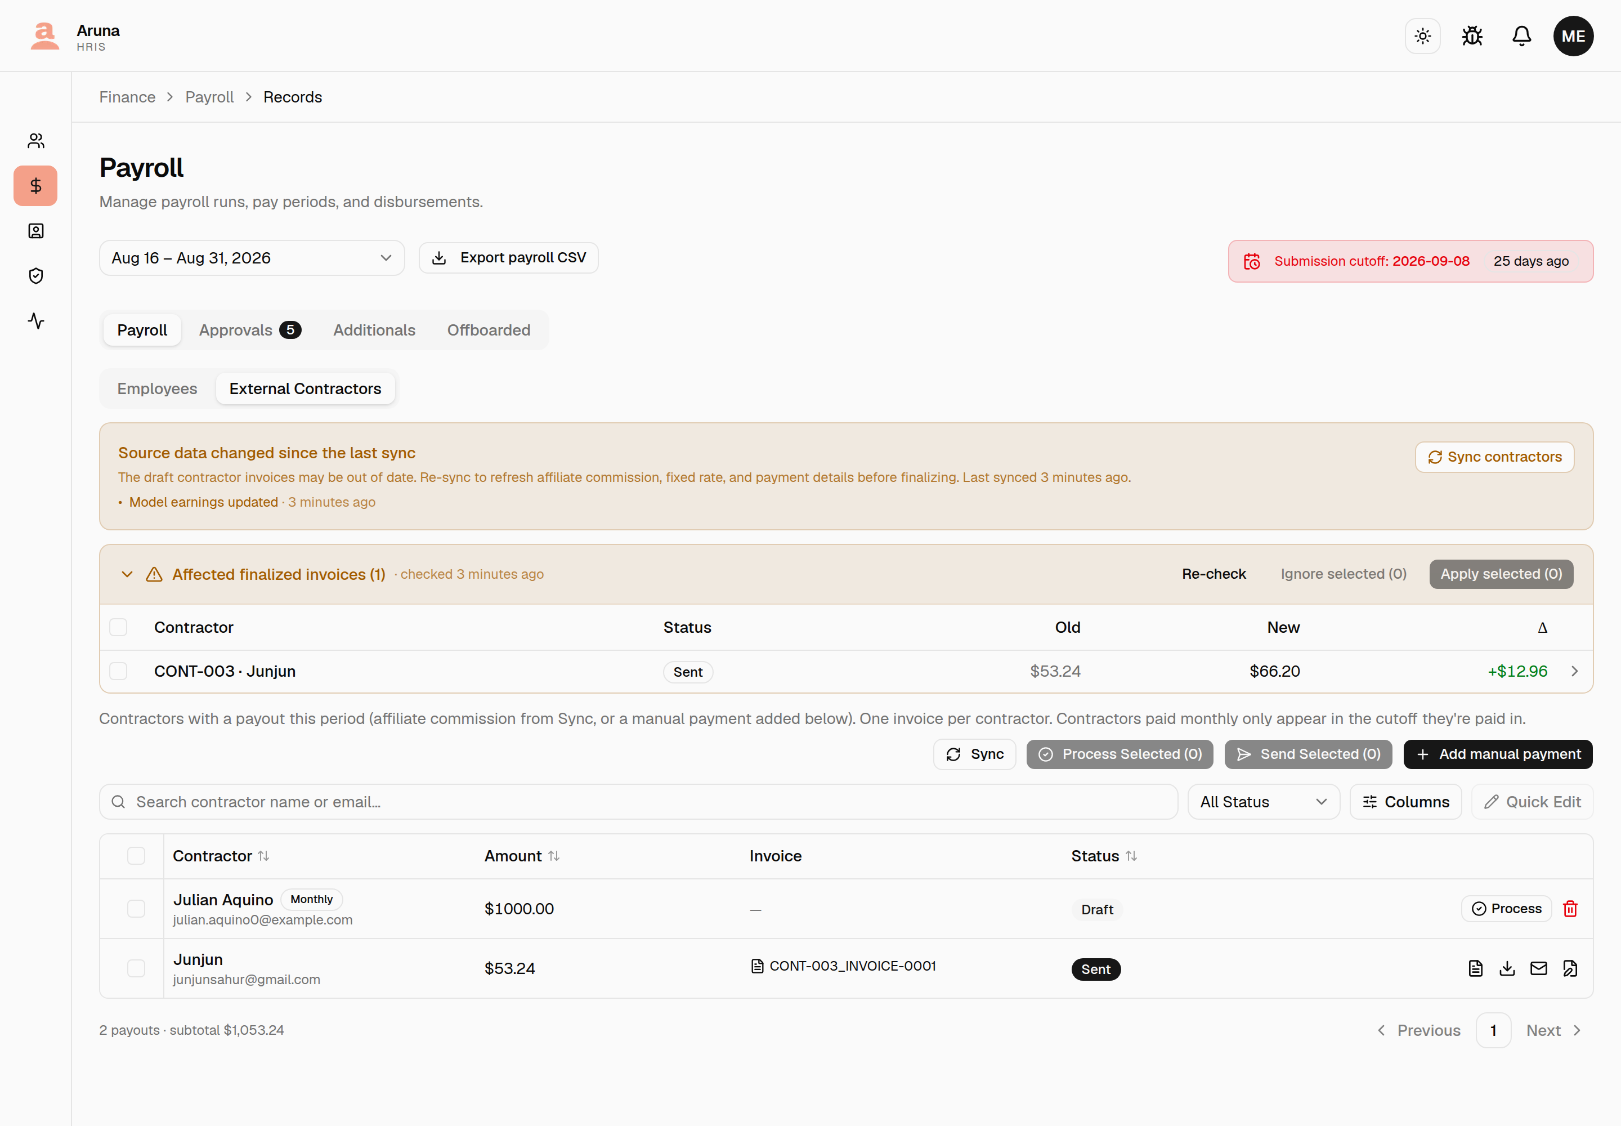1621x1126 pixels.
Task: Click Add manual payment
Action: (x=1498, y=754)
